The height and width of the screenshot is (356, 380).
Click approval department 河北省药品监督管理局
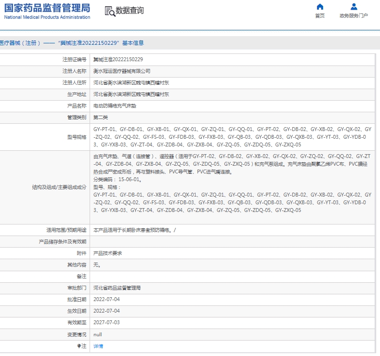tap(117, 288)
